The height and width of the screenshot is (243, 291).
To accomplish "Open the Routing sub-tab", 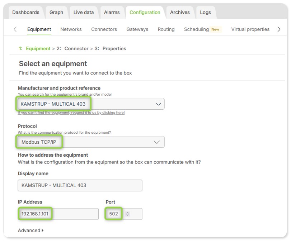I will (166, 29).
